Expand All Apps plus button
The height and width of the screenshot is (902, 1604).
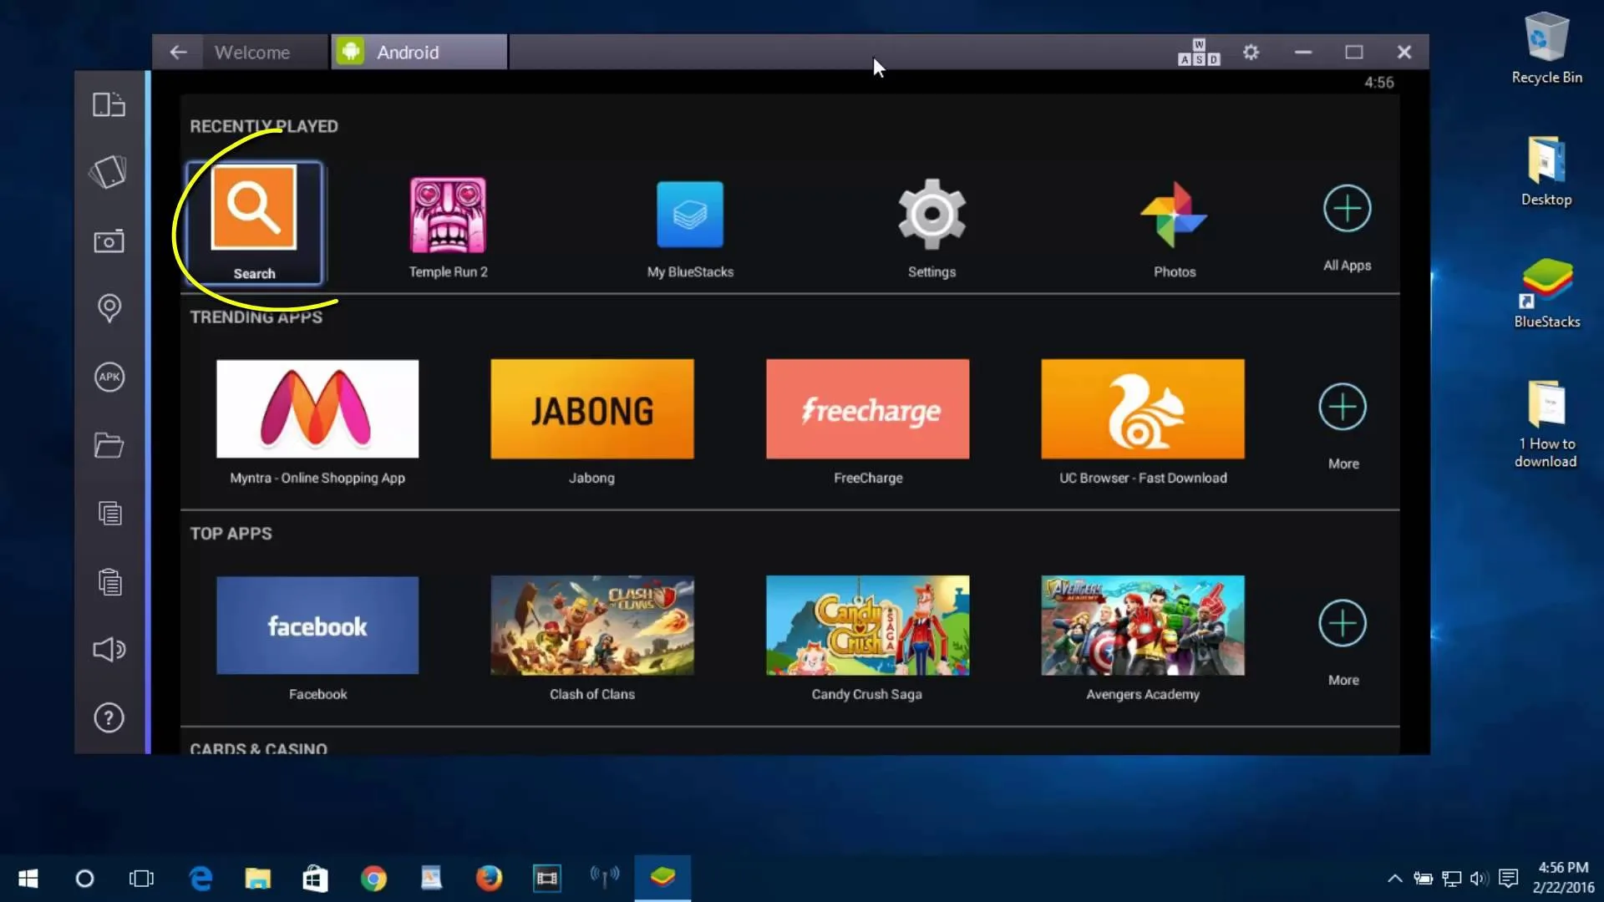1347,209
